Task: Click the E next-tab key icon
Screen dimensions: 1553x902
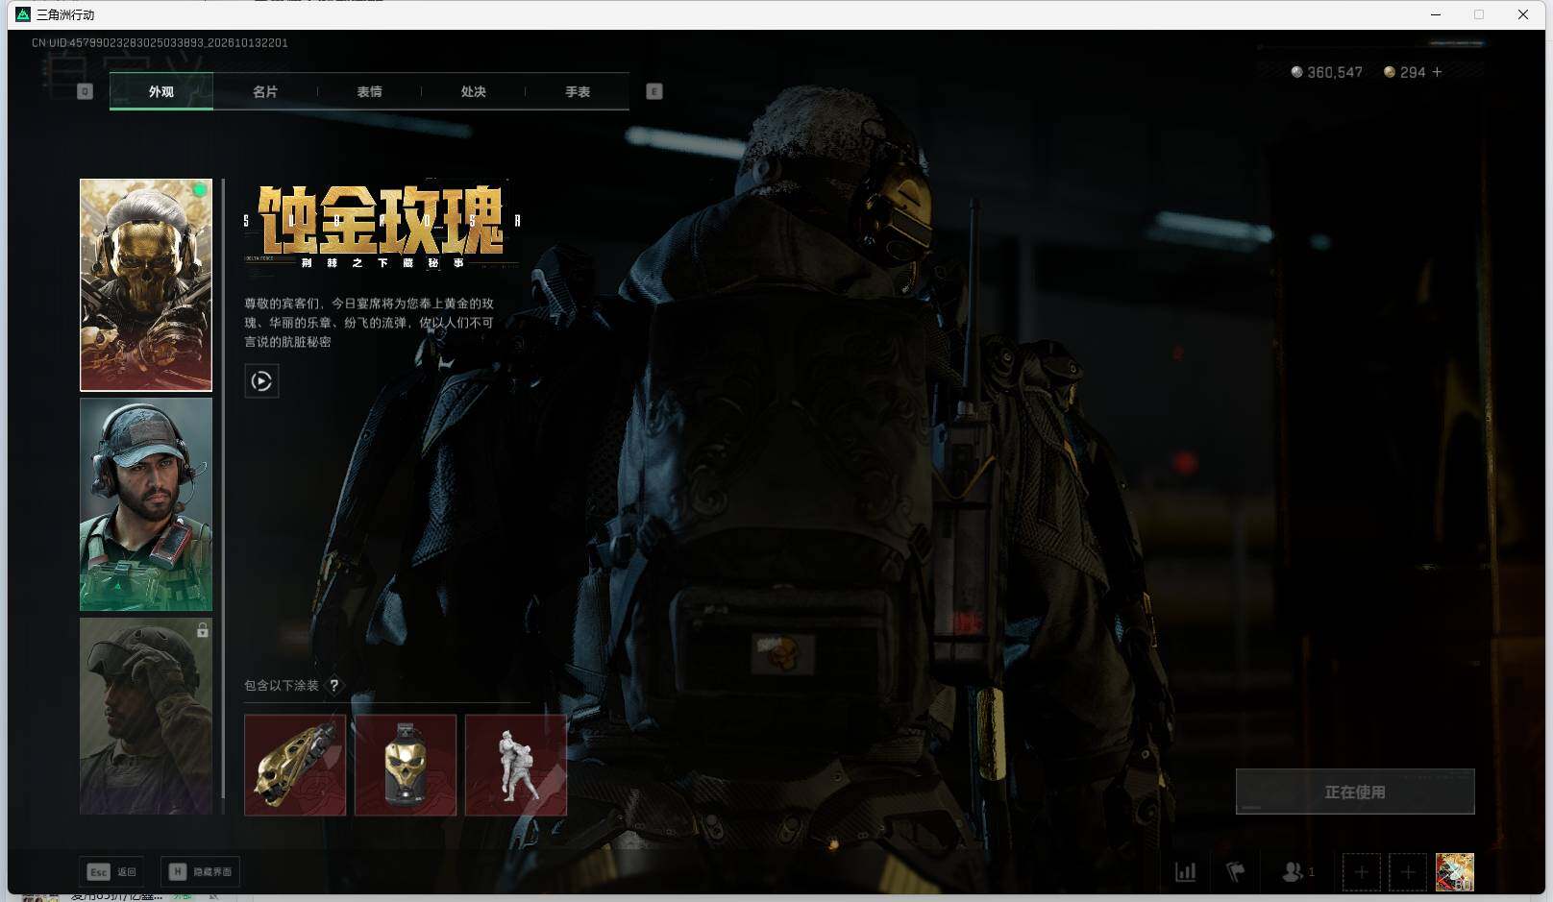Action: (x=654, y=91)
